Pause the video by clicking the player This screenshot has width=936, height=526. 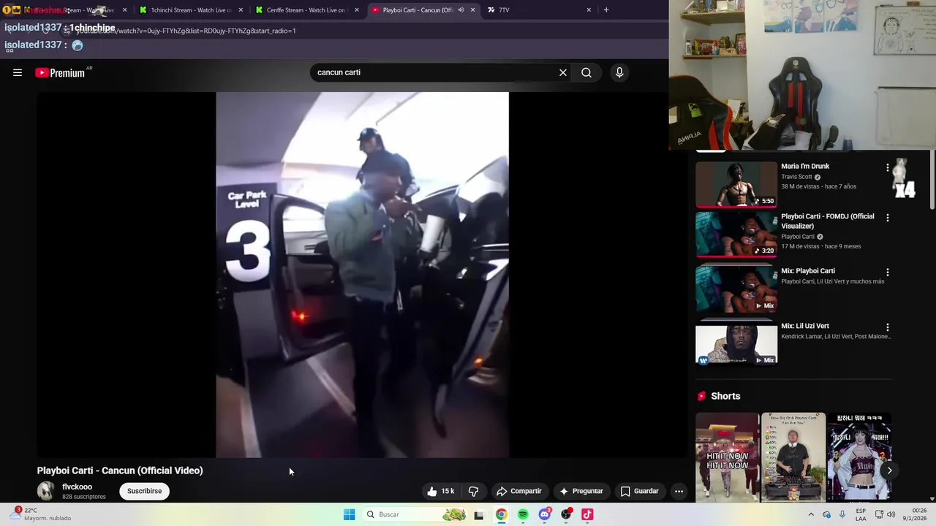362,275
